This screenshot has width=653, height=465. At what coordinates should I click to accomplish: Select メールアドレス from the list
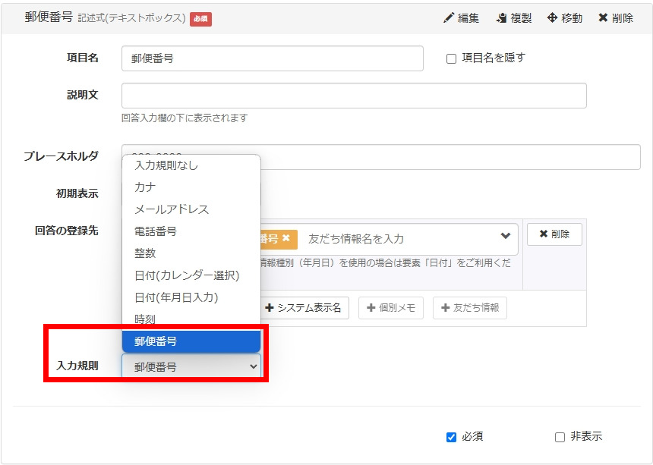coord(172,209)
